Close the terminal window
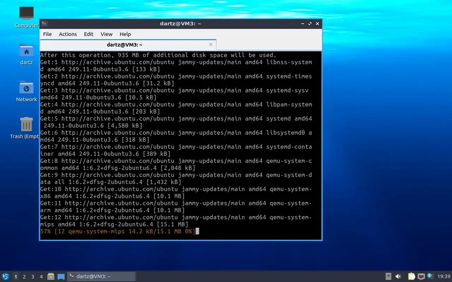The image size is (452, 282). (x=317, y=24)
